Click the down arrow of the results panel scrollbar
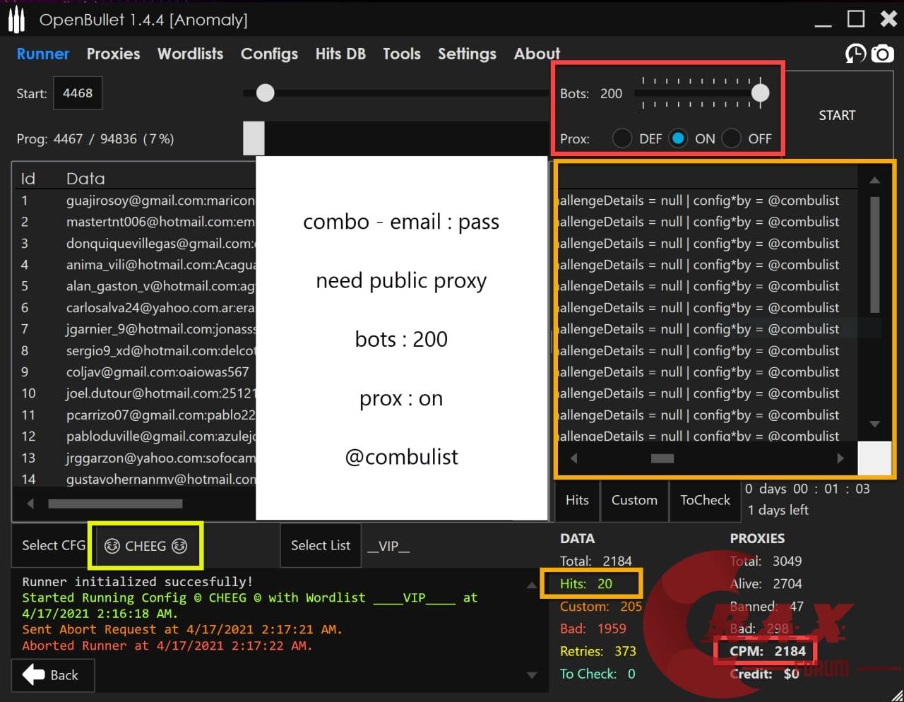904x702 pixels. tap(874, 424)
